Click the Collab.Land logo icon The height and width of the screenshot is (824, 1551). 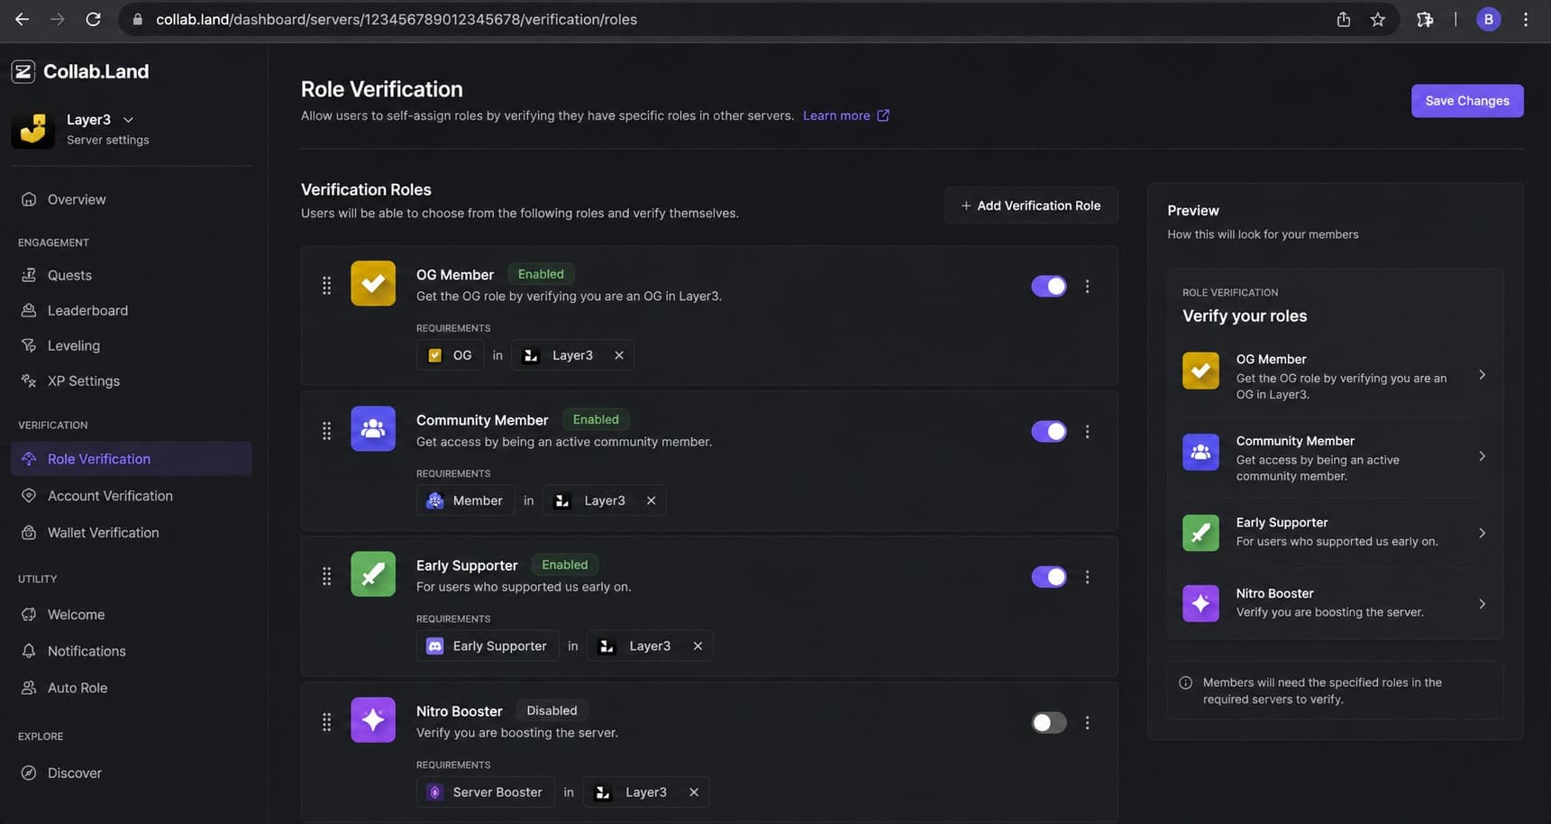pos(23,71)
